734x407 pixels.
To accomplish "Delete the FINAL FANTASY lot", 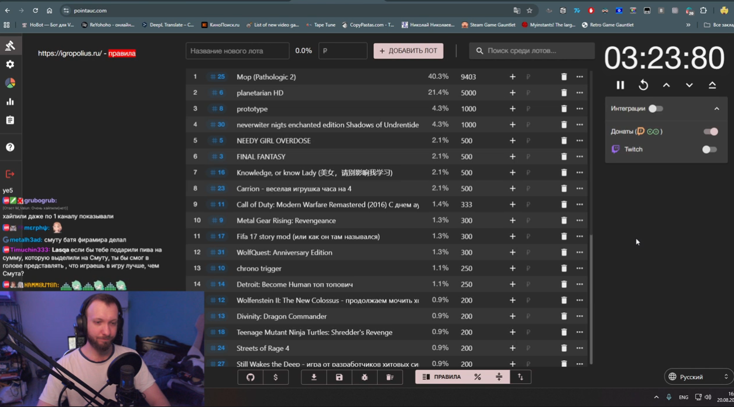I will (x=564, y=157).
